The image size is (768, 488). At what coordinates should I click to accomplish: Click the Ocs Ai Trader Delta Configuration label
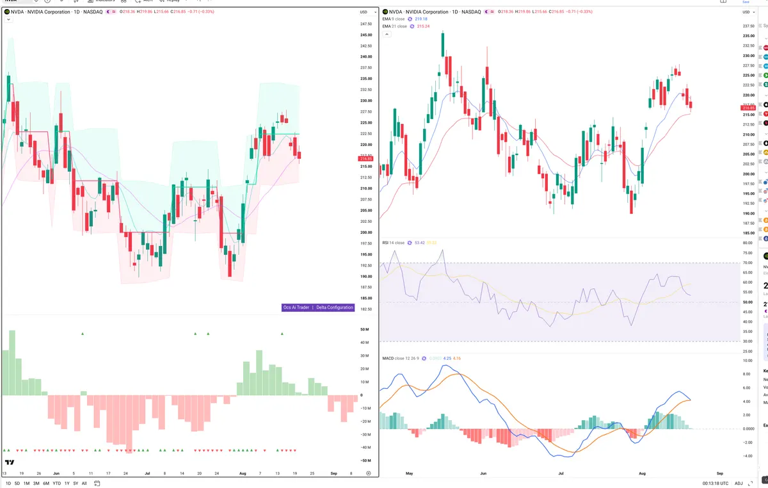pyautogui.click(x=318, y=307)
